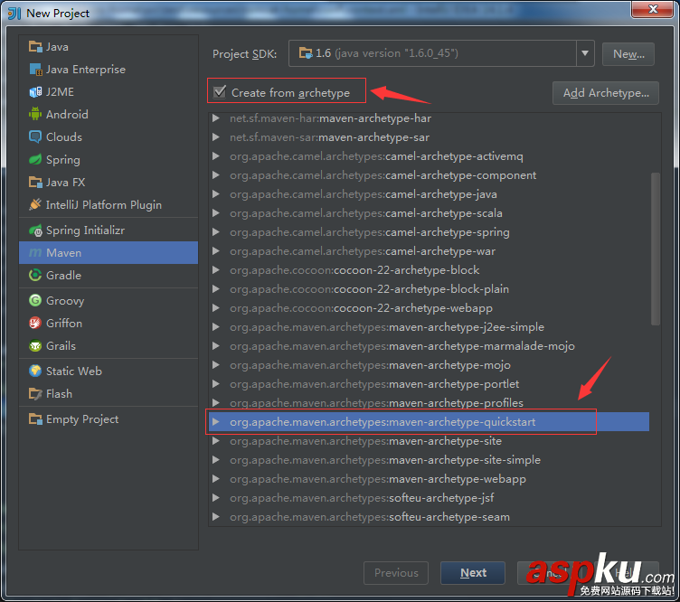Click the Previous button
Screen dimensions: 680x602
click(396, 573)
